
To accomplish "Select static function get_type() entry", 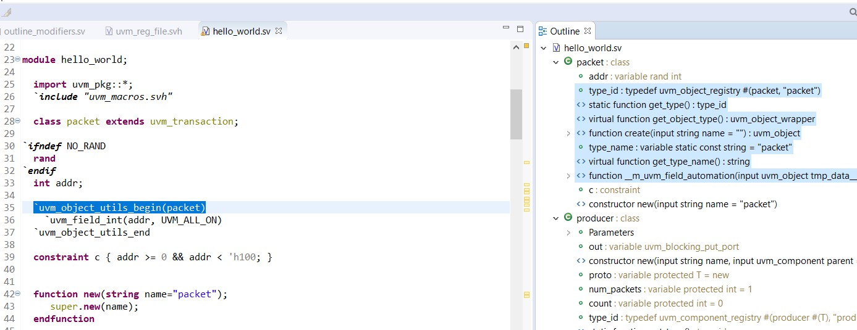I will coord(657,105).
